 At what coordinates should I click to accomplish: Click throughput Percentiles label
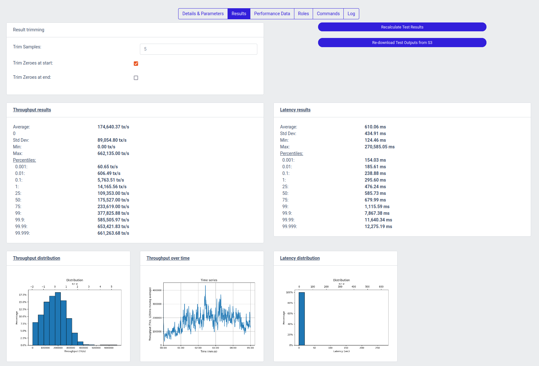[x=24, y=160]
